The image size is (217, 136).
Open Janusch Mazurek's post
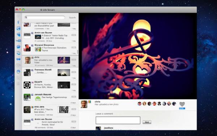[x=50, y=98]
